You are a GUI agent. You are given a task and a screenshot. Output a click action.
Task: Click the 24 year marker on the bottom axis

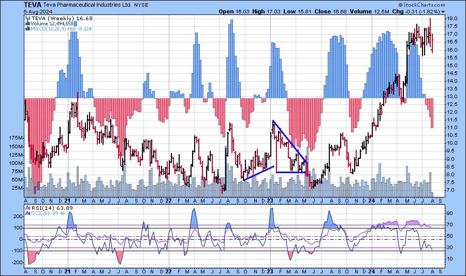coord(372,271)
